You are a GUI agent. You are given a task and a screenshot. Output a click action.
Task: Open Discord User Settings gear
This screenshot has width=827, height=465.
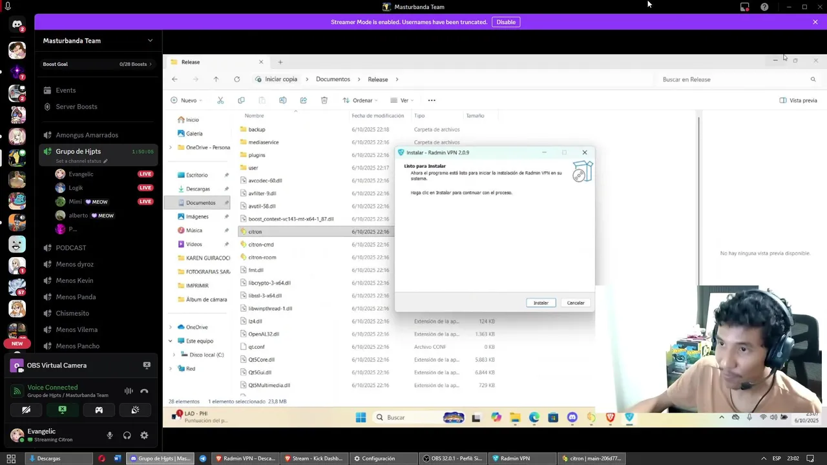(x=144, y=435)
